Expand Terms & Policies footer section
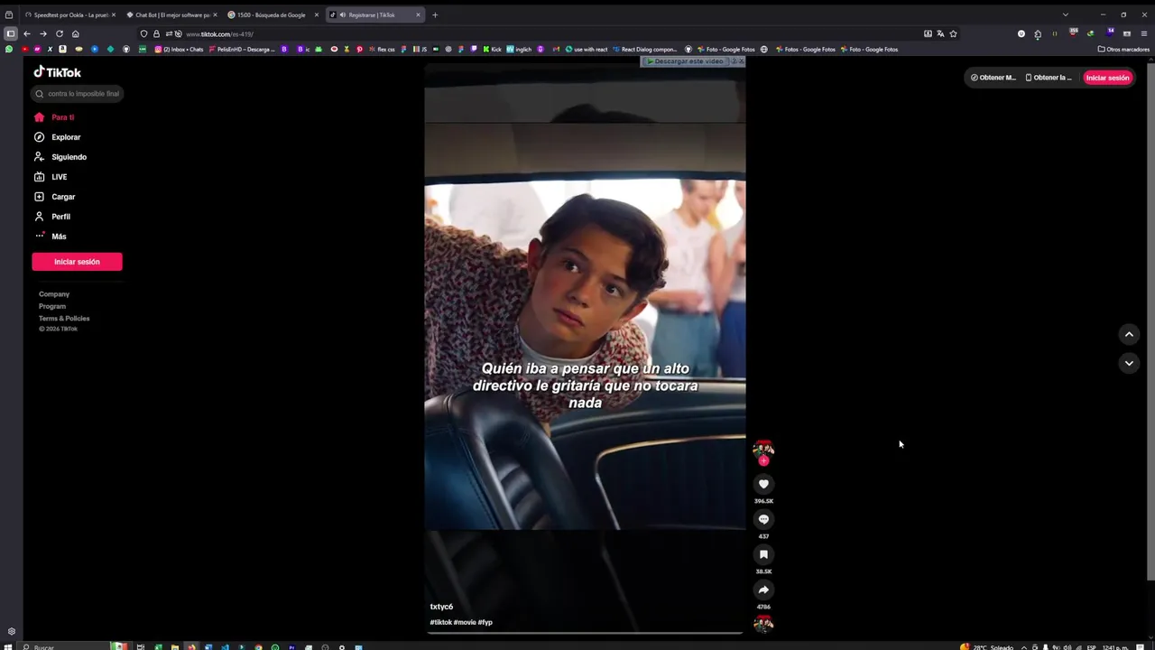The width and height of the screenshot is (1155, 650). (64, 319)
